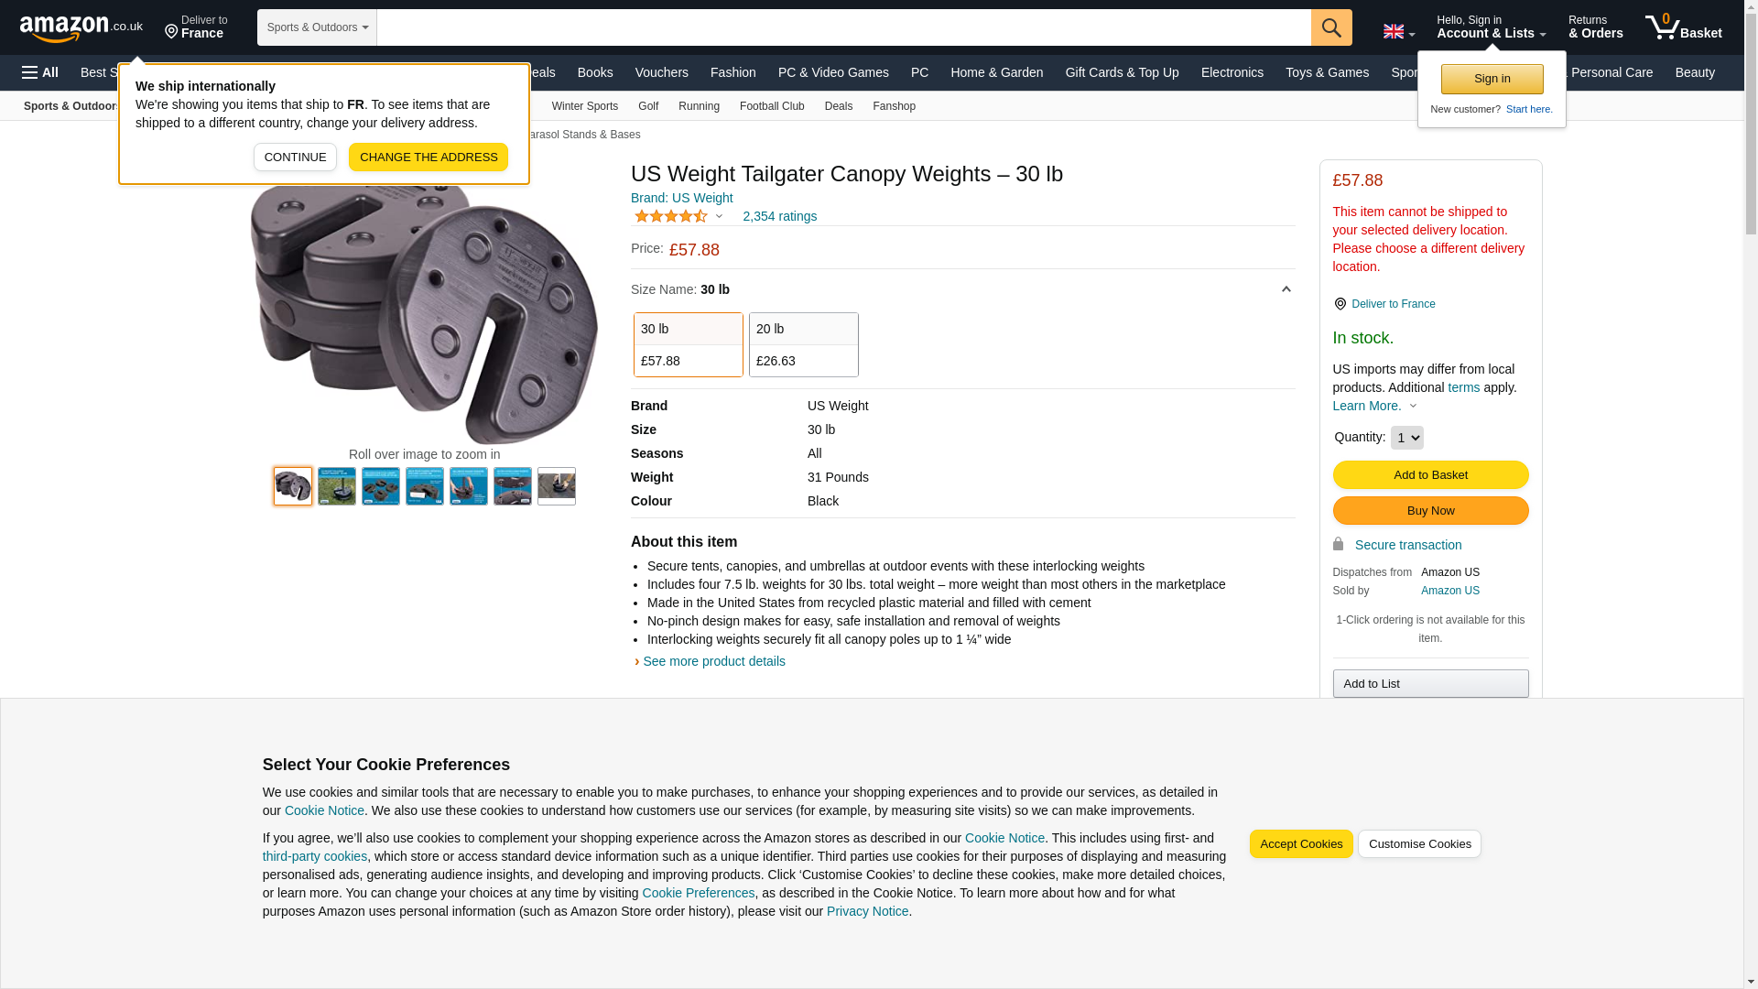1758x989 pixels.
Task: Click the Accept Cookies button
Action: click(1300, 844)
